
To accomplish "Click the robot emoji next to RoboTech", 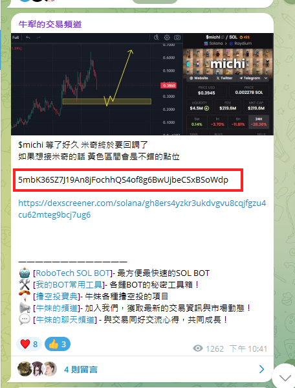I will click(x=25, y=273).
